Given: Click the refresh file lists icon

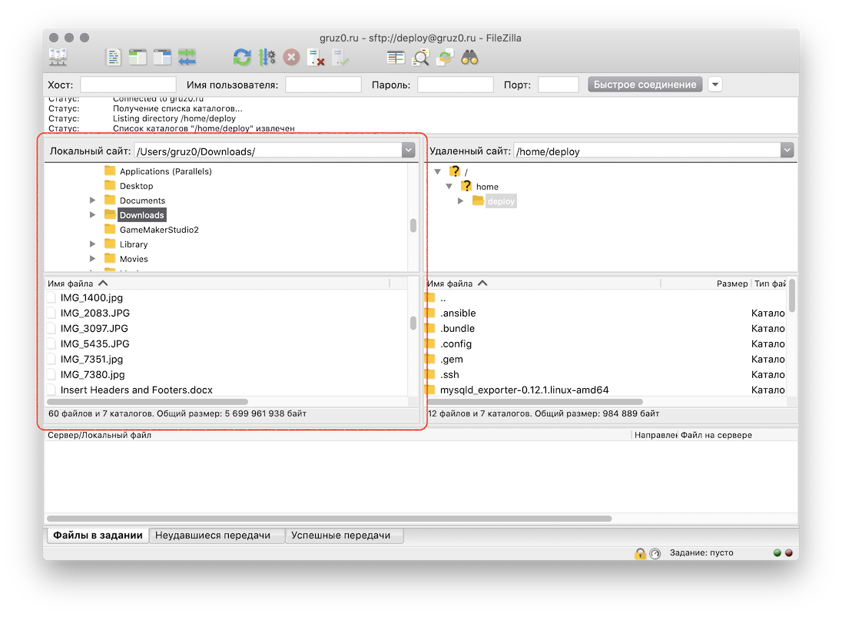Looking at the screenshot, I should 242,57.
